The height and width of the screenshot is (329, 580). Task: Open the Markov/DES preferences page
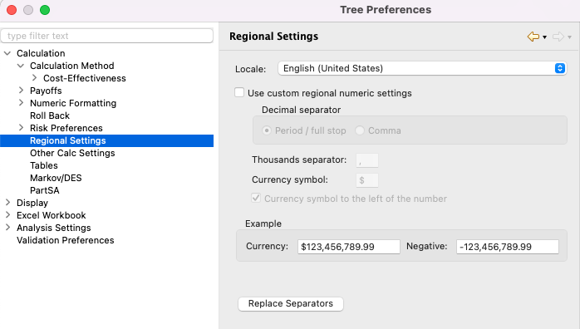click(56, 178)
